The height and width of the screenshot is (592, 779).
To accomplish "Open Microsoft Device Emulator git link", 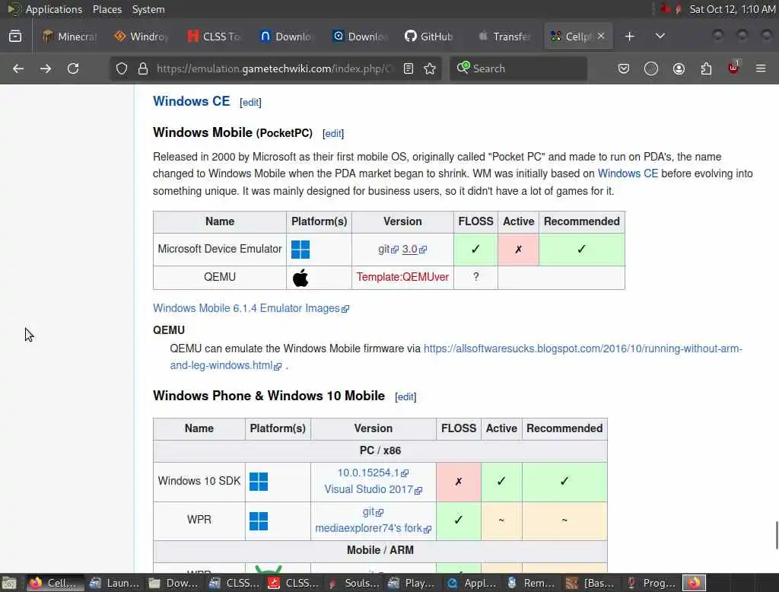I will tap(388, 249).
